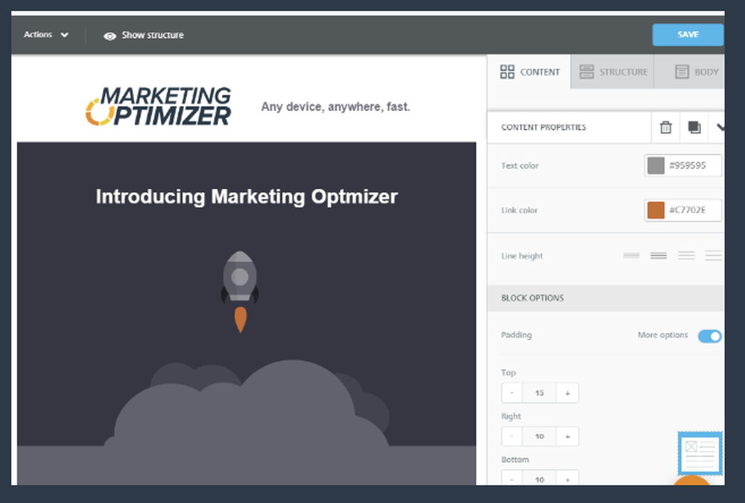
Task: Open the Actions dropdown menu
Action: pos(46,35)
